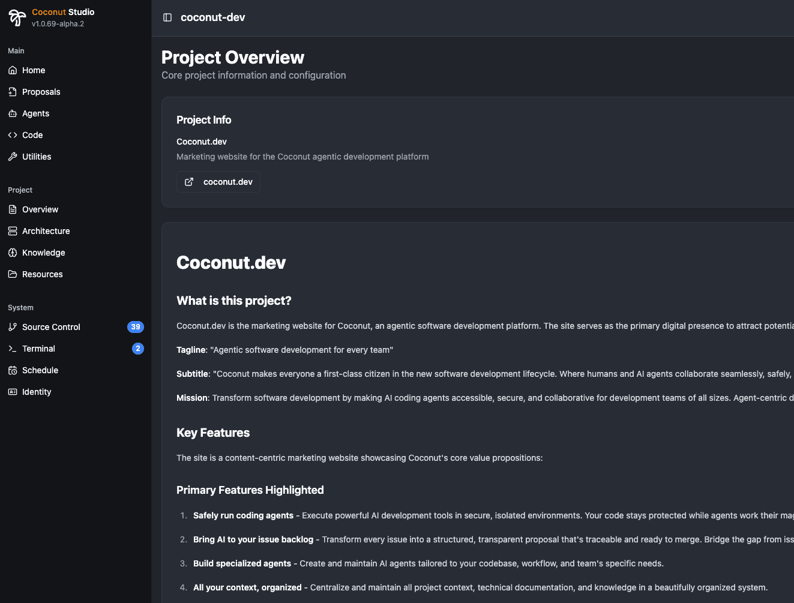The image size is (794, 603).
Task: Open Knowledge via its book icon
Action: tap(12, 252)
